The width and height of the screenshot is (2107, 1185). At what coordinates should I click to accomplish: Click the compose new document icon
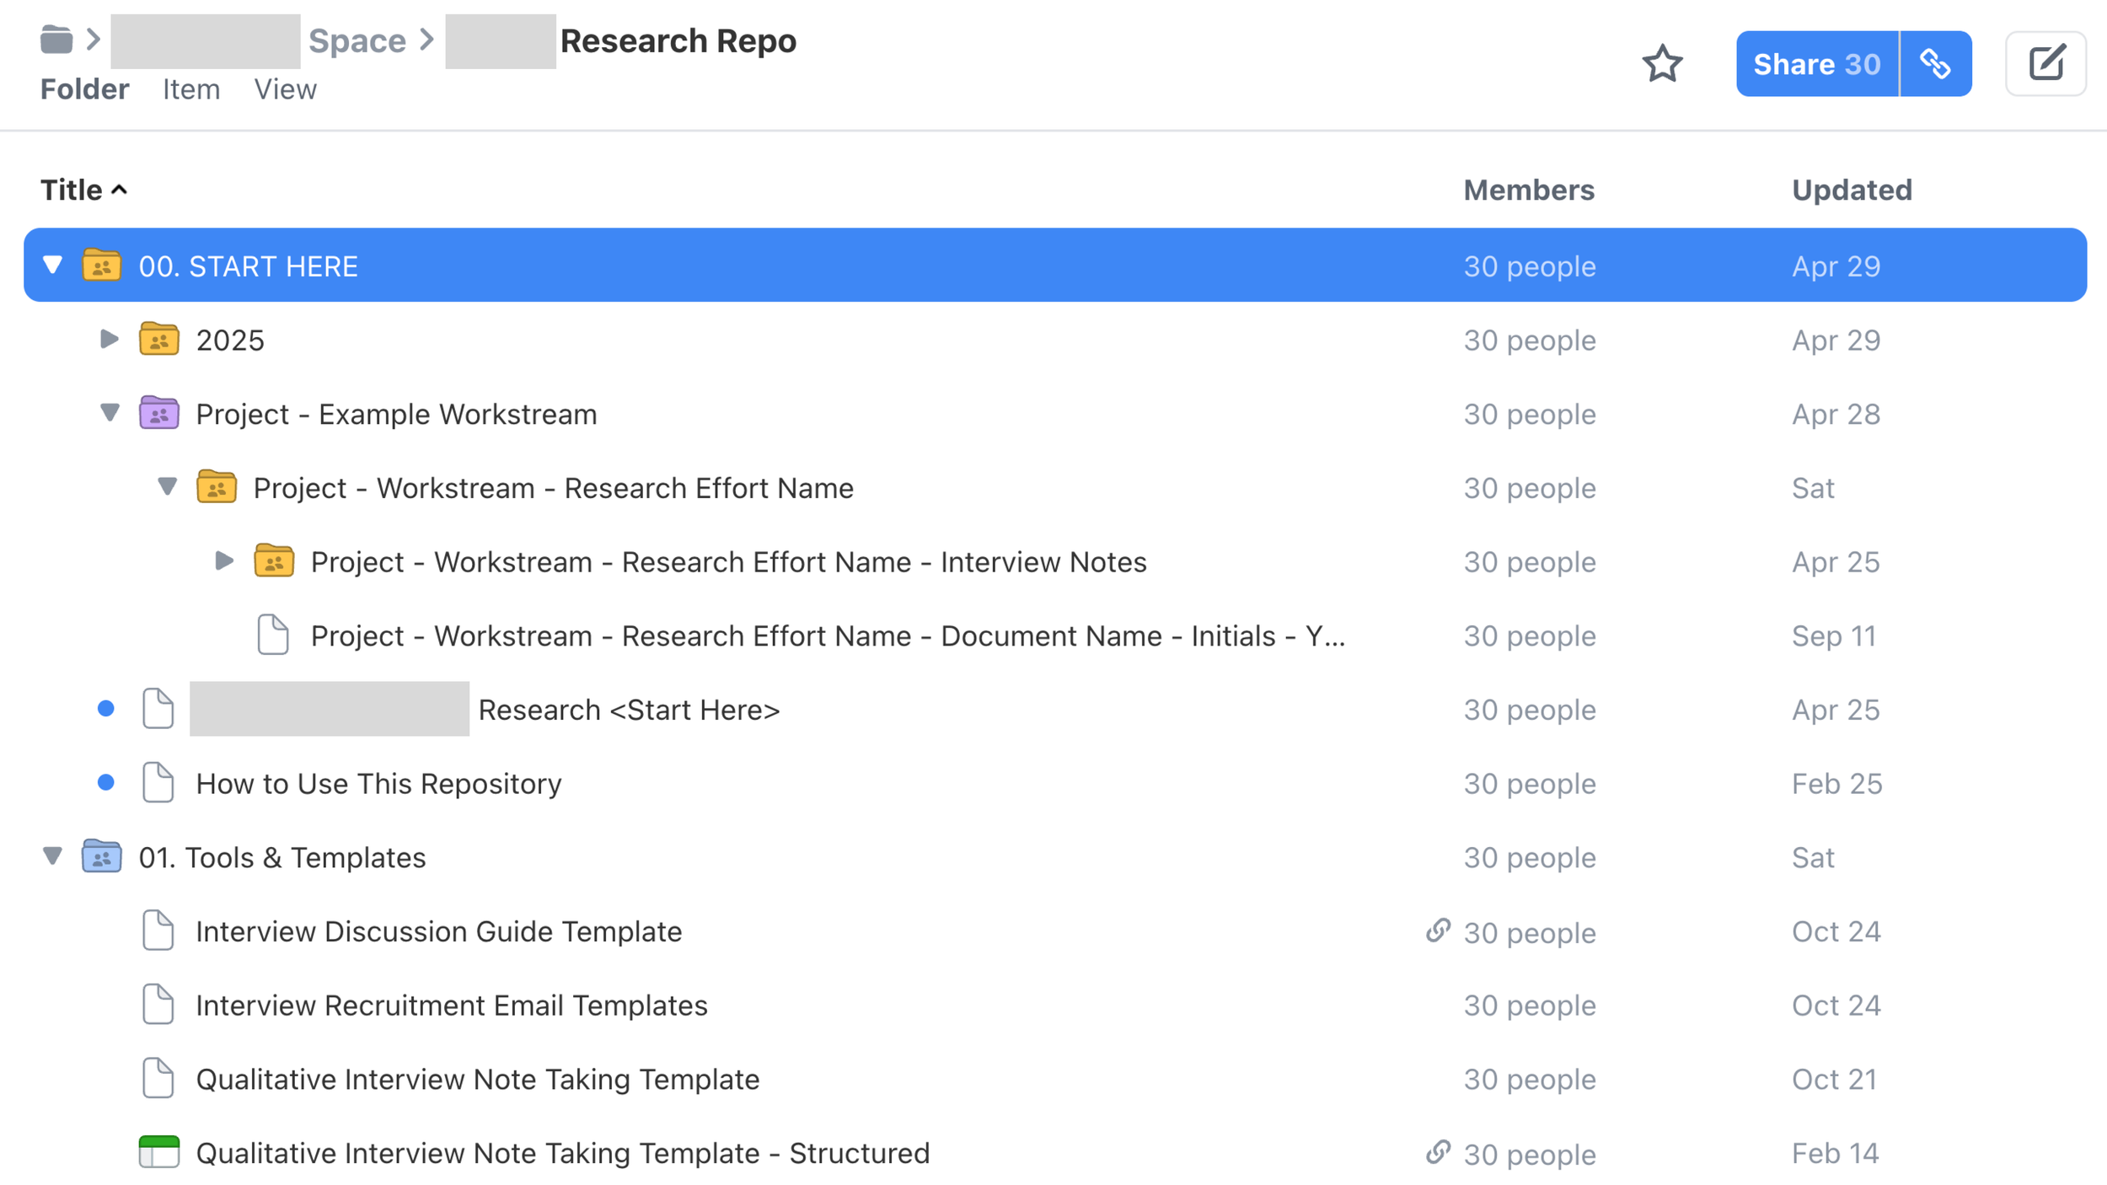click(2045, 64)
